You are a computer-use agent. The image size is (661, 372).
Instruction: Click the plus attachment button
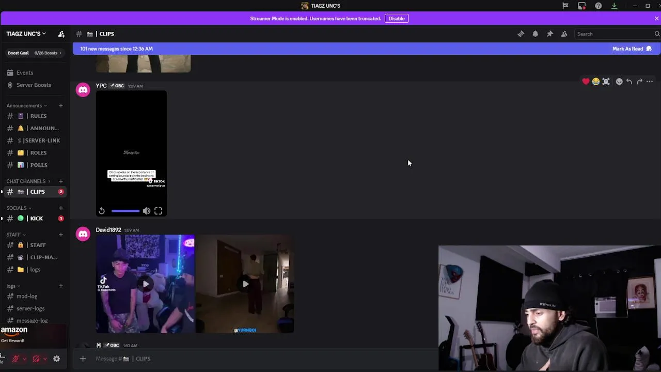[83, 359]
